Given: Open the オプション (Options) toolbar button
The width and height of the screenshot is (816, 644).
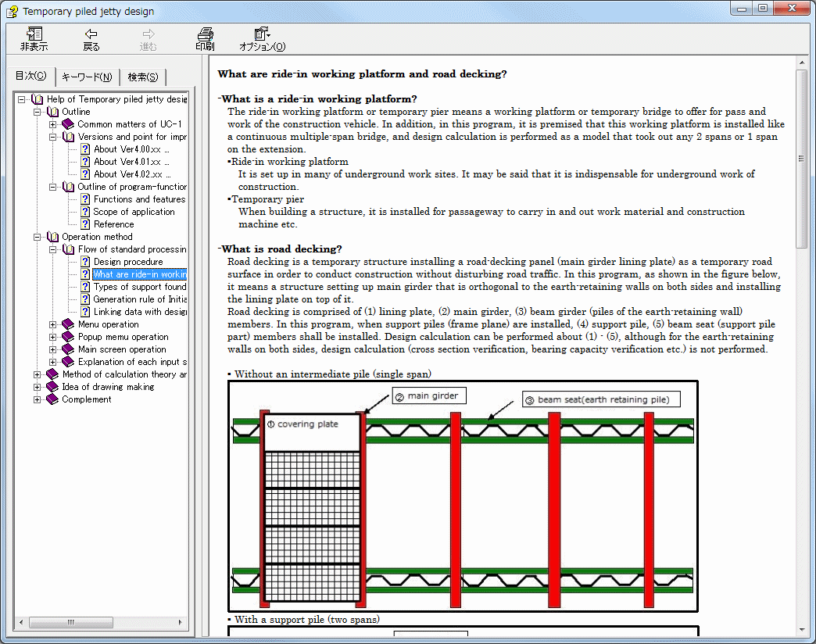Looking at the screenshot, I should pos(263,39).
